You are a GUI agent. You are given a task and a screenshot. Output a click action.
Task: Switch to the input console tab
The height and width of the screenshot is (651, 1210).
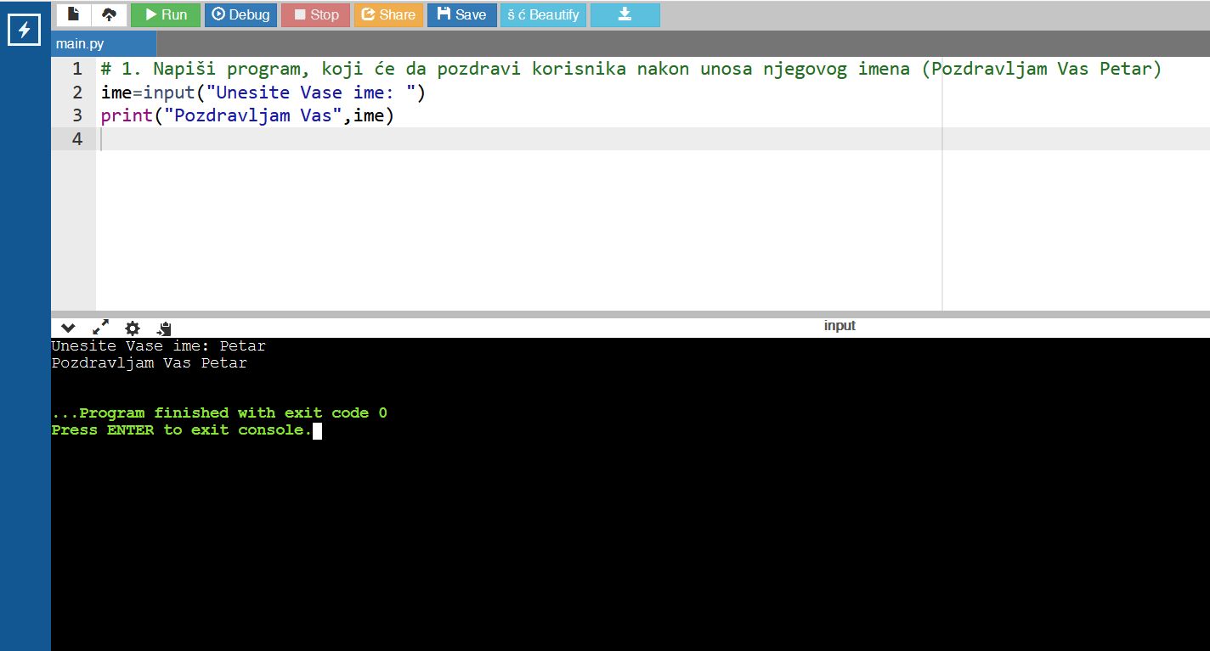pyautogui.click(x=839, y=326)
